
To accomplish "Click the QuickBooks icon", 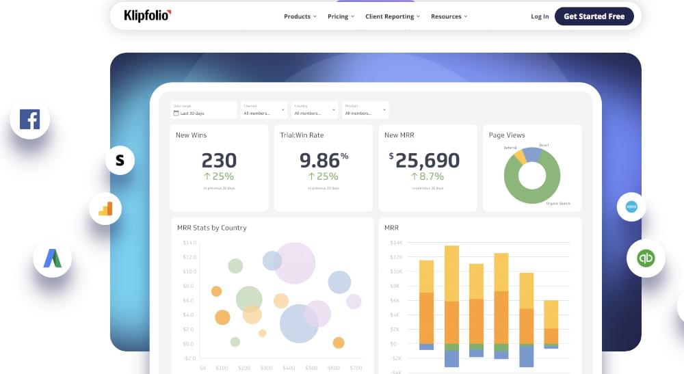I will [646, 258].
